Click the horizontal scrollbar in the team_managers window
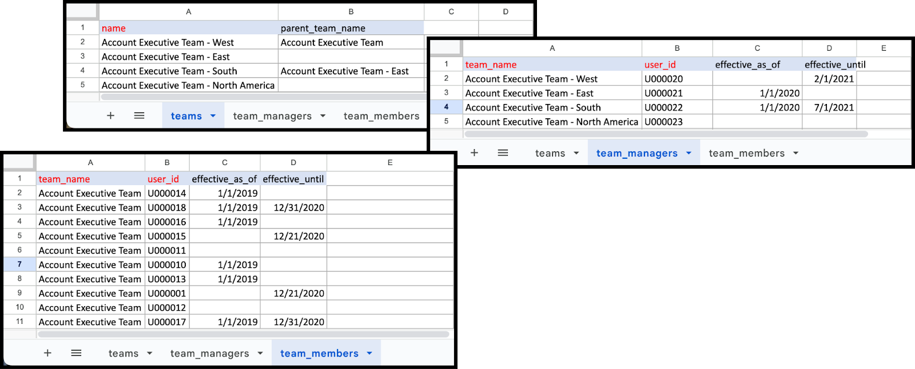Screen dimensions: 915x369 click(666, 134)
